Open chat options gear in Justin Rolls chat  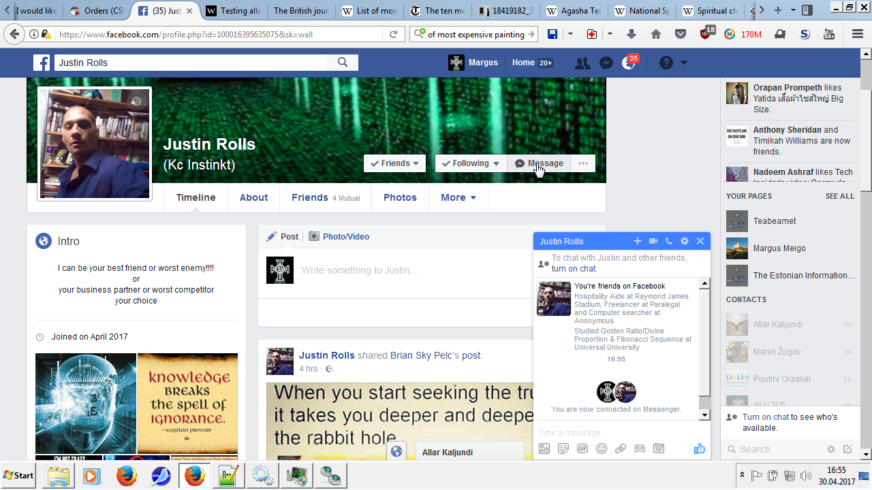click(685, 241)
